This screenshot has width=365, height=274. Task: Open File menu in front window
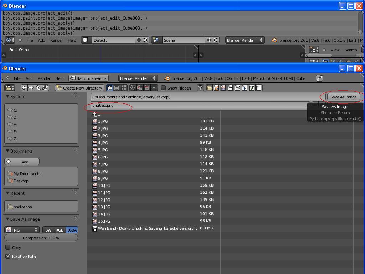17,78
